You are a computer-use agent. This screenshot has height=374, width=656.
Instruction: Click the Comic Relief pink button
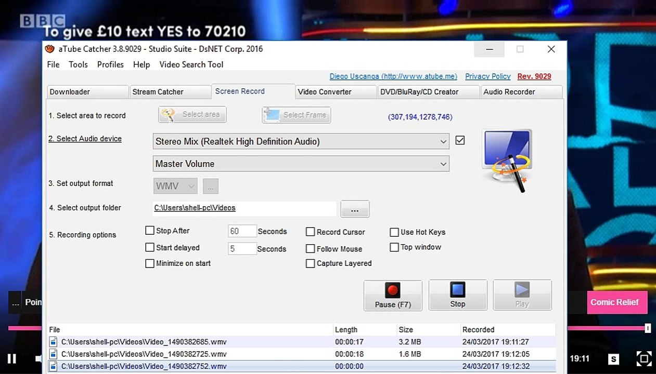(618, 302)
